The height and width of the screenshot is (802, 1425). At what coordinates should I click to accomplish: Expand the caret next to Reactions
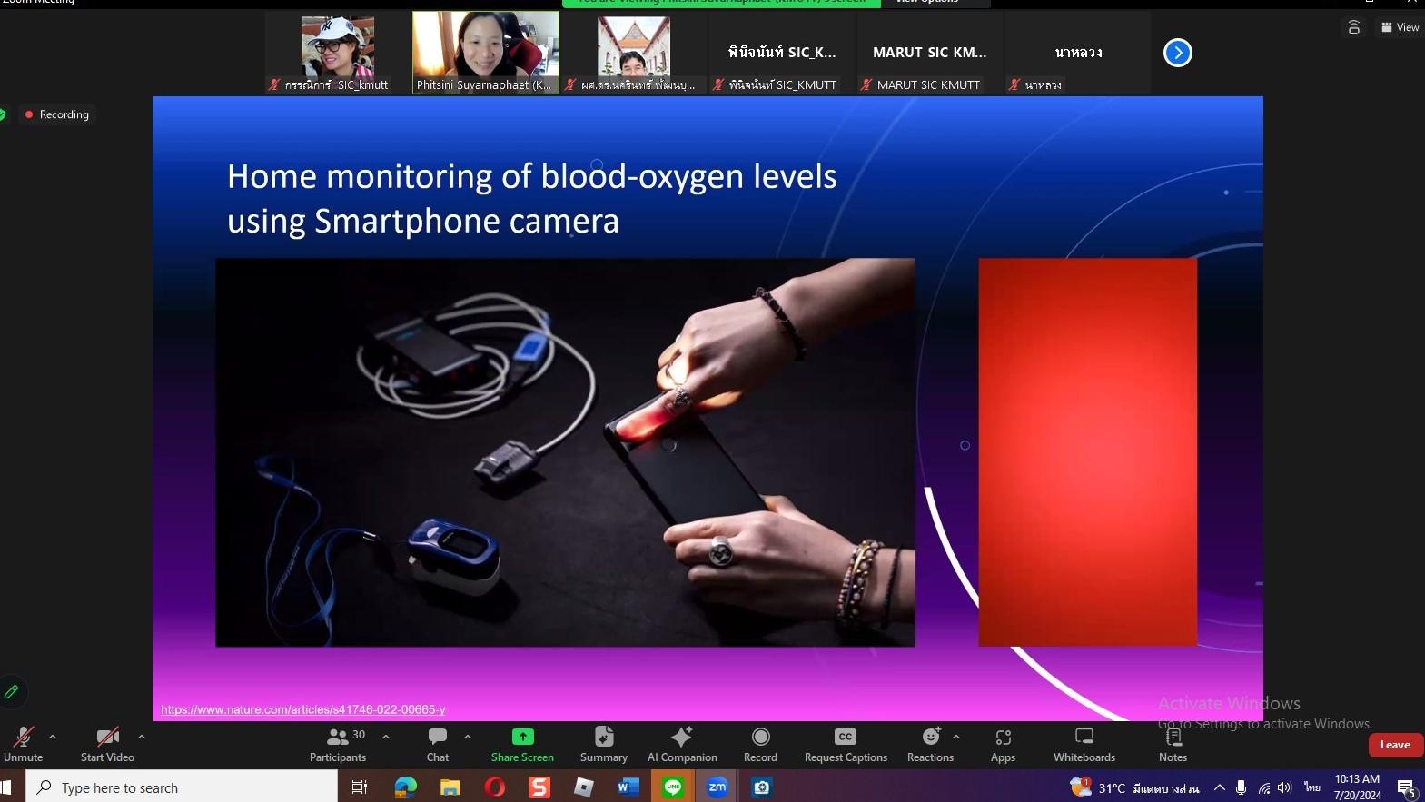pos(956,737)
